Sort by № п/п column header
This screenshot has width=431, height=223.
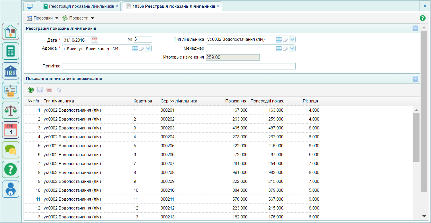(33, 101)
